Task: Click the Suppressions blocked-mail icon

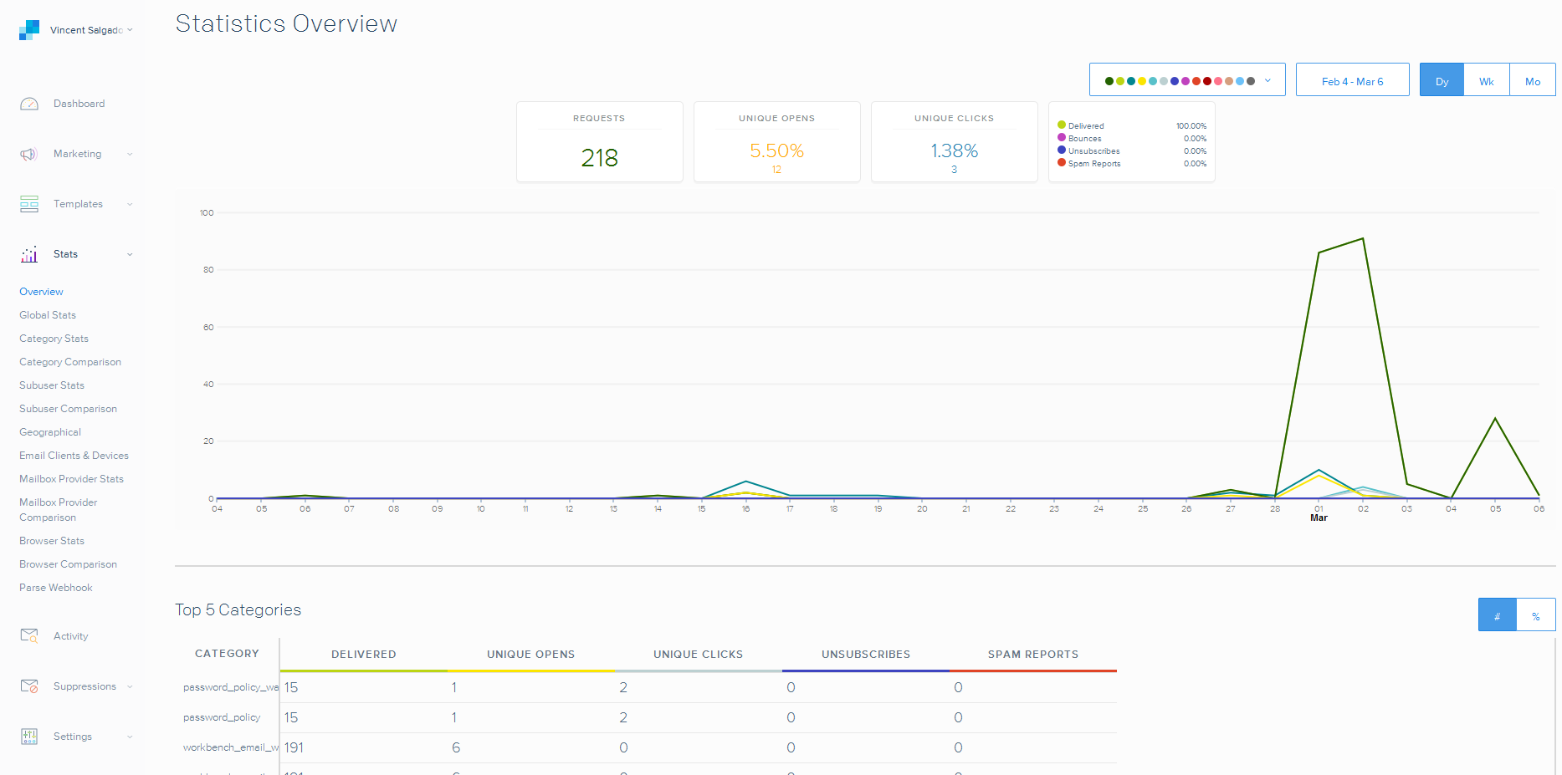Action: (29, 686)
